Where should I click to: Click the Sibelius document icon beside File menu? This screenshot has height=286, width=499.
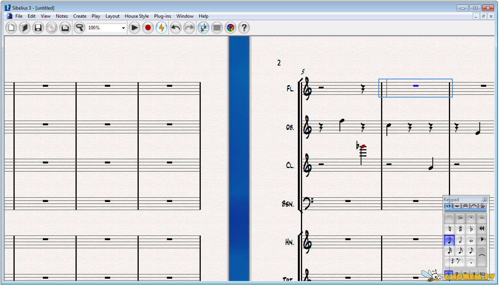[x=9, y=16]
